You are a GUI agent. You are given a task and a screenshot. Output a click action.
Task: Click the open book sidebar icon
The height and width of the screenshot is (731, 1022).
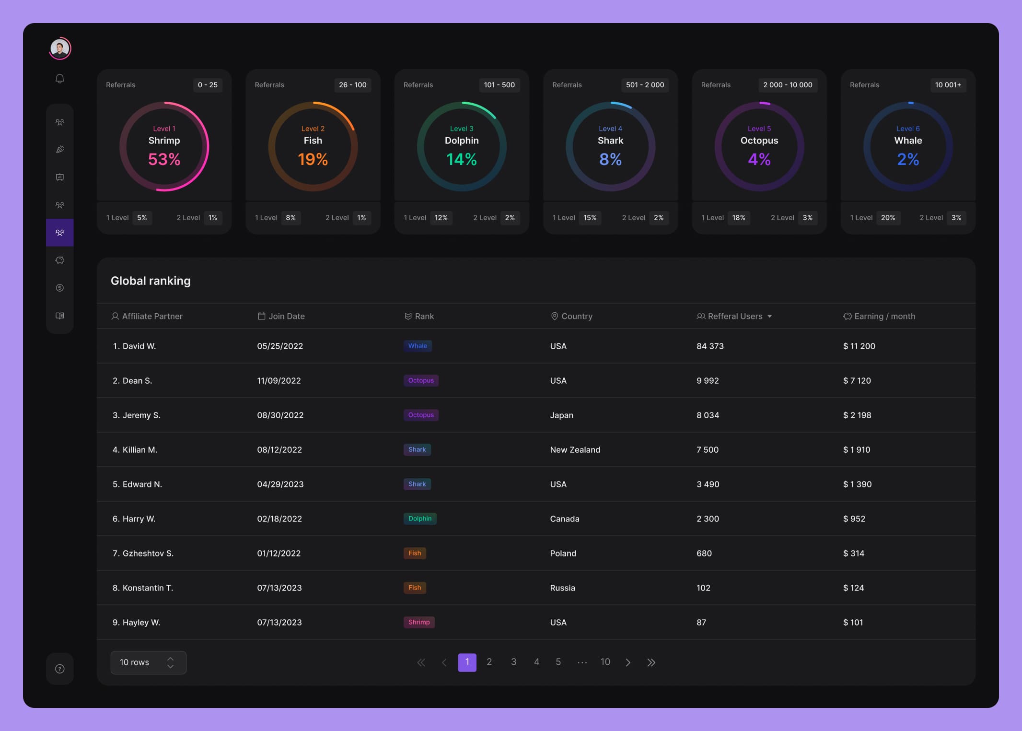click(x=59, y=316)
